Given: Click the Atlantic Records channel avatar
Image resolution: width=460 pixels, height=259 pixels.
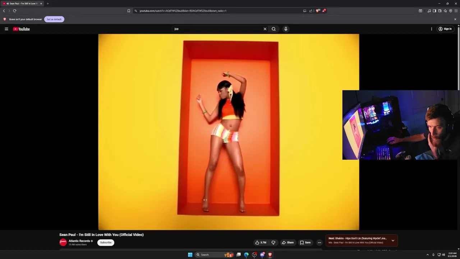Looking at the screenshot, I should (63, 242).
